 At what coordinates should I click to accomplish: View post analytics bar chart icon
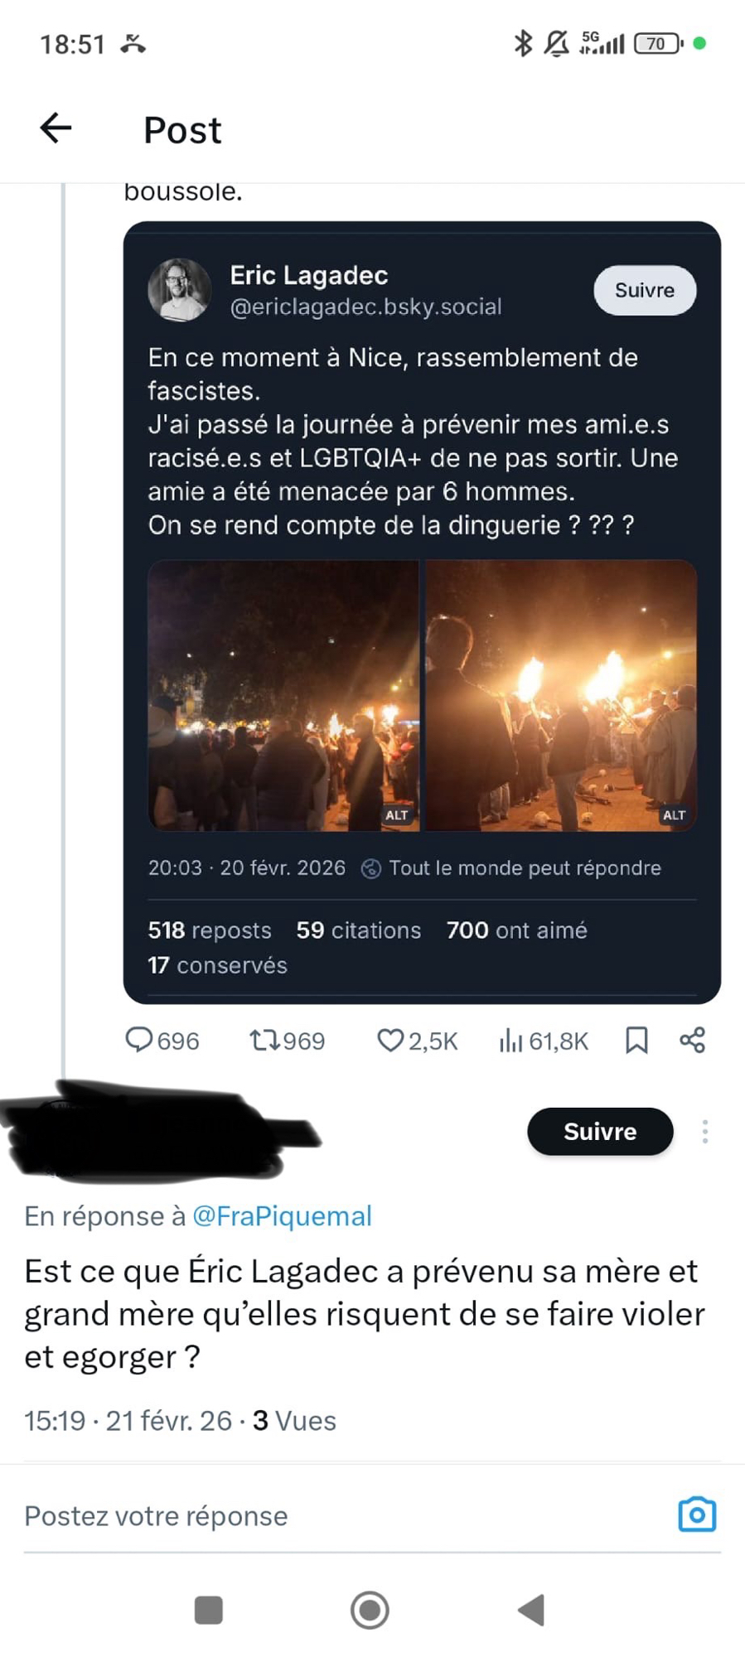[510, 1040]
